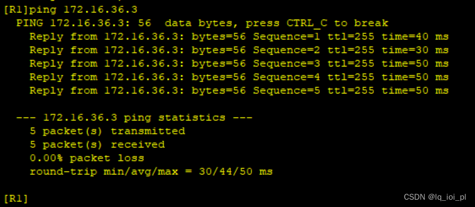Click bytes=56 in the last reply
Viewport: 475px width, 207px height.
[x=219, y=91]
